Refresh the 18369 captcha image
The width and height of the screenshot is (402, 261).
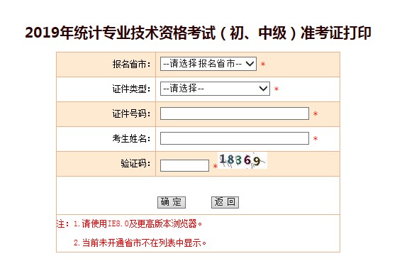[x=242, y=160]
